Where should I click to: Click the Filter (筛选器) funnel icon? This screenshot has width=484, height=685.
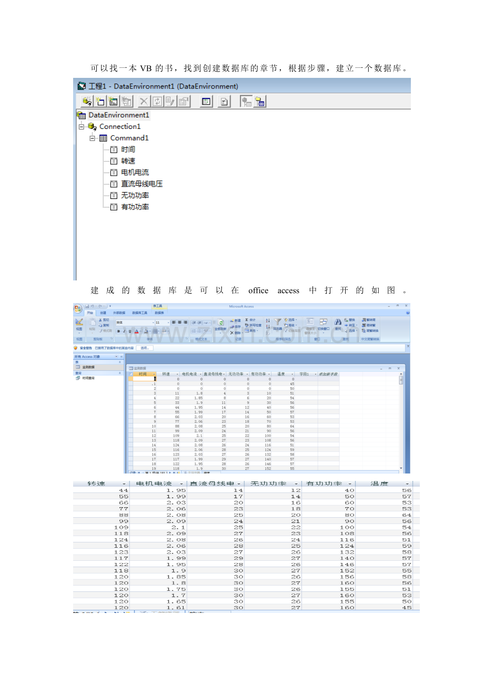pyautogui.click(x=278, y=322)
